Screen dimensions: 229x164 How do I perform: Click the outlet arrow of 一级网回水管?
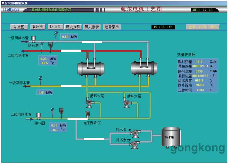pos(27,86)
